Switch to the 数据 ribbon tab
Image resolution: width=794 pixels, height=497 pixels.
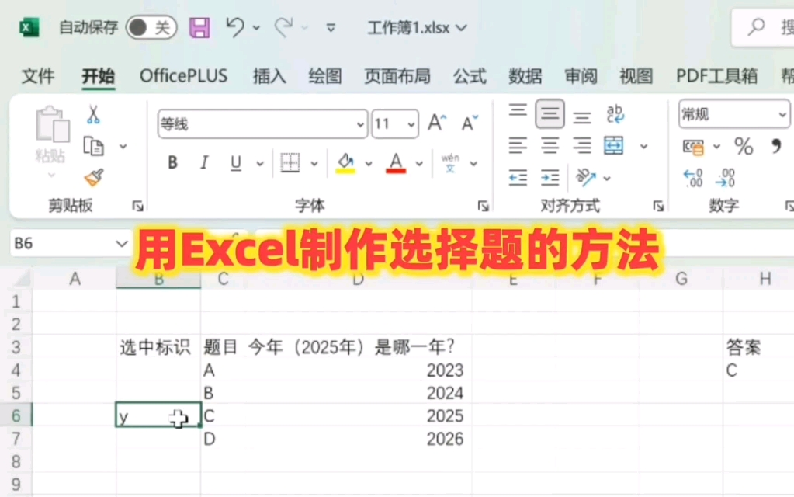(x=525, y=76)
